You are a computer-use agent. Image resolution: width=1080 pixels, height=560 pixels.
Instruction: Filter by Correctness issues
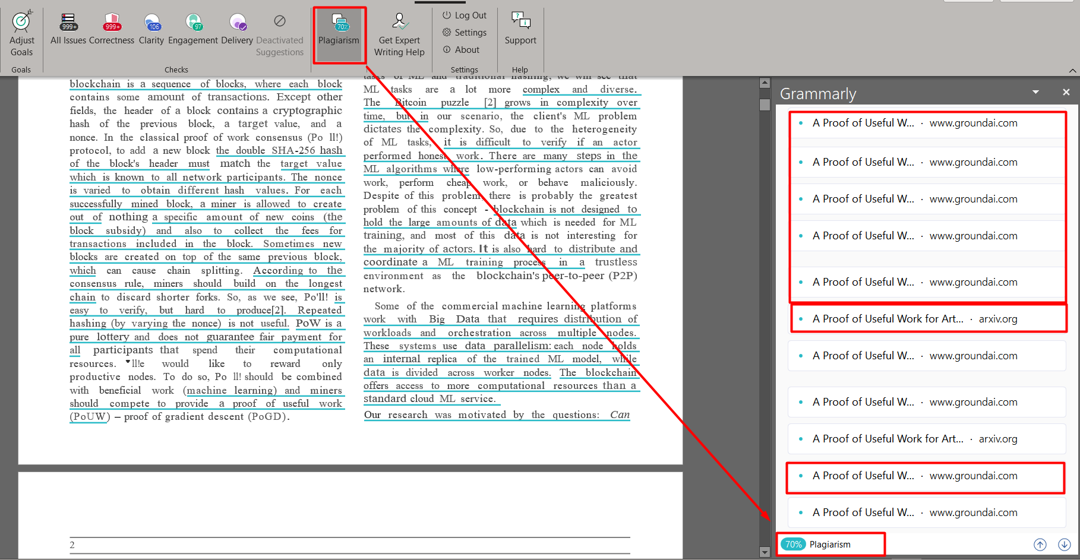click(x=112, y=29)
